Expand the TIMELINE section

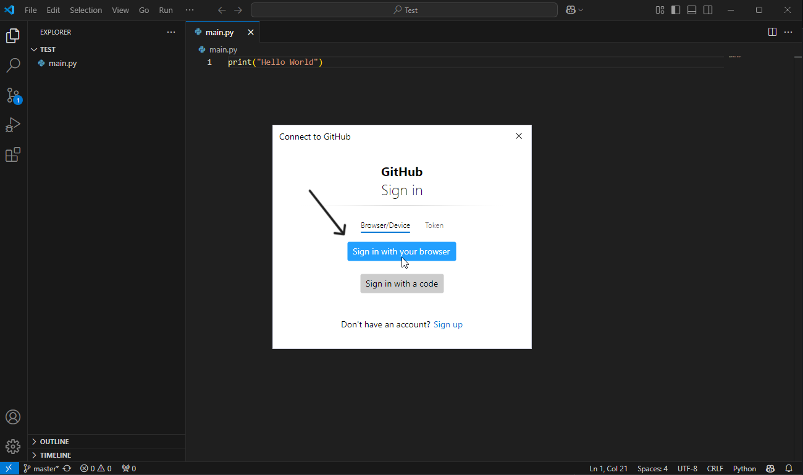coord(106,455)
